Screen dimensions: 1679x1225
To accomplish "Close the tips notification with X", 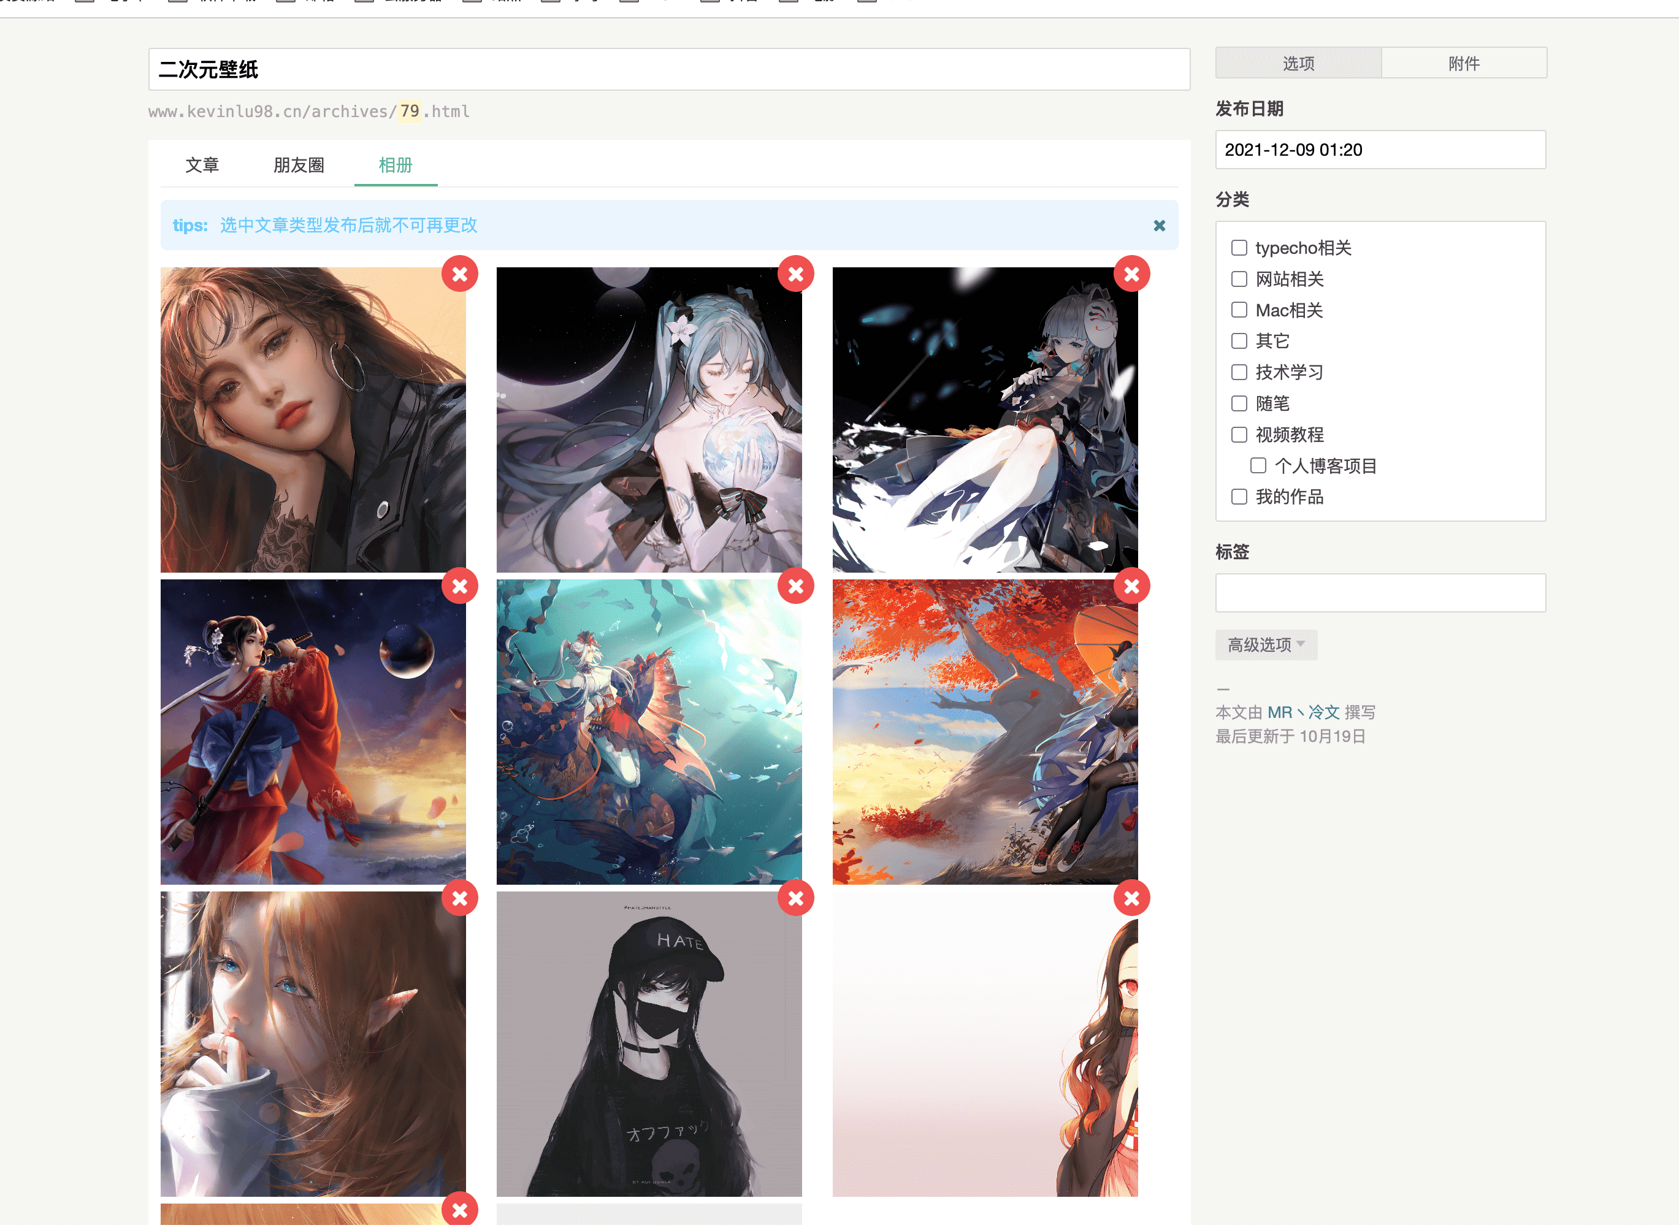I will [1157, 226].
